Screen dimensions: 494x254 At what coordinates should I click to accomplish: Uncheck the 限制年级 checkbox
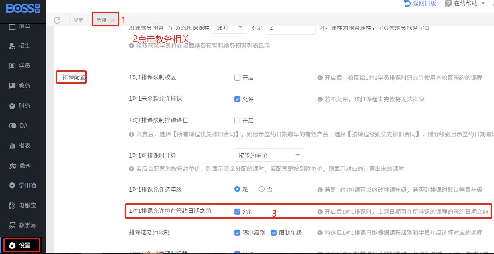tap(274, 233)
